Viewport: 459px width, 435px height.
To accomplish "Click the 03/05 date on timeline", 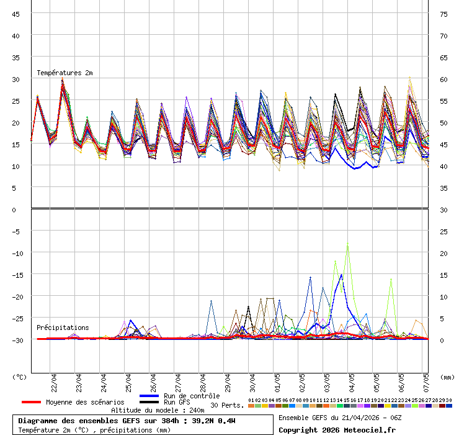I will [x=327, y=380].
